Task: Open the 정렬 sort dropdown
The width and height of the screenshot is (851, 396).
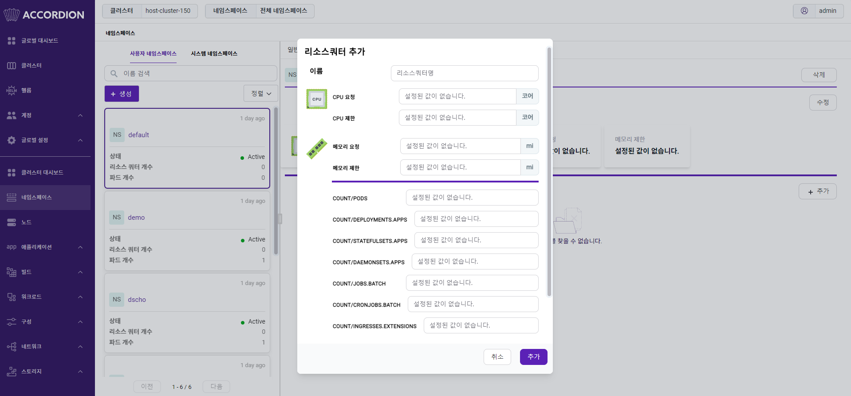Action: pyautogui.click(x=261, y=94)
